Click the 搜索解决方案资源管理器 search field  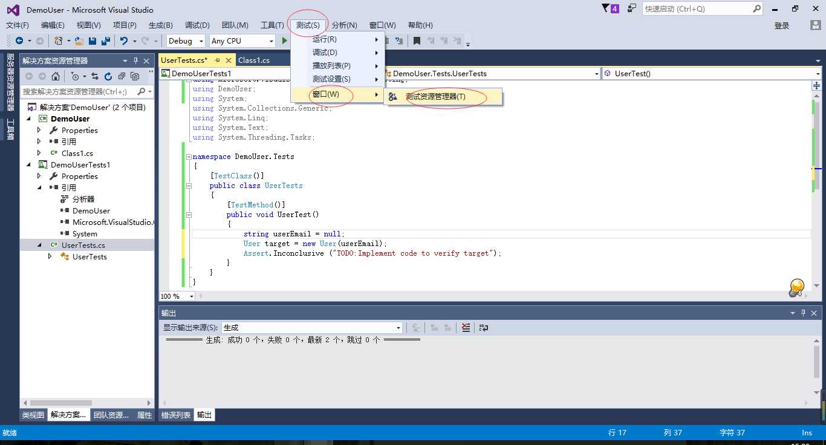click(x=87, y=91)
